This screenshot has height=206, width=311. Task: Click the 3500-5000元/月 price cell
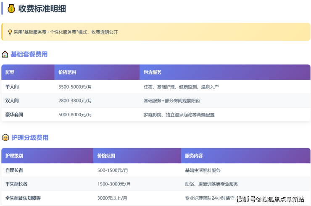[75, 87]
